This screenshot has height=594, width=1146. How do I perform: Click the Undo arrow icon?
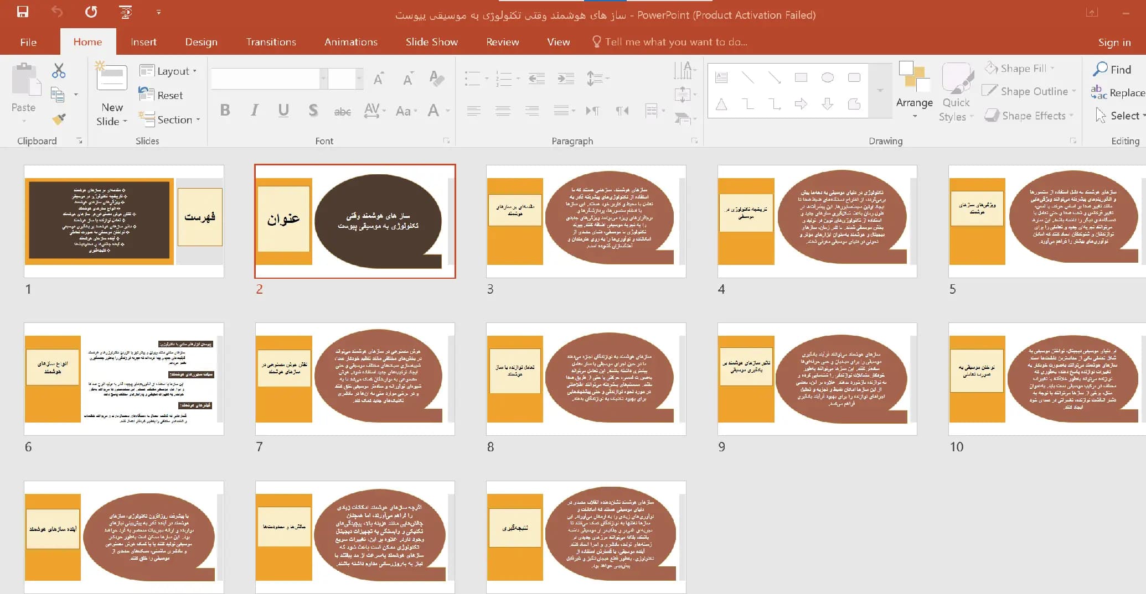57,12
